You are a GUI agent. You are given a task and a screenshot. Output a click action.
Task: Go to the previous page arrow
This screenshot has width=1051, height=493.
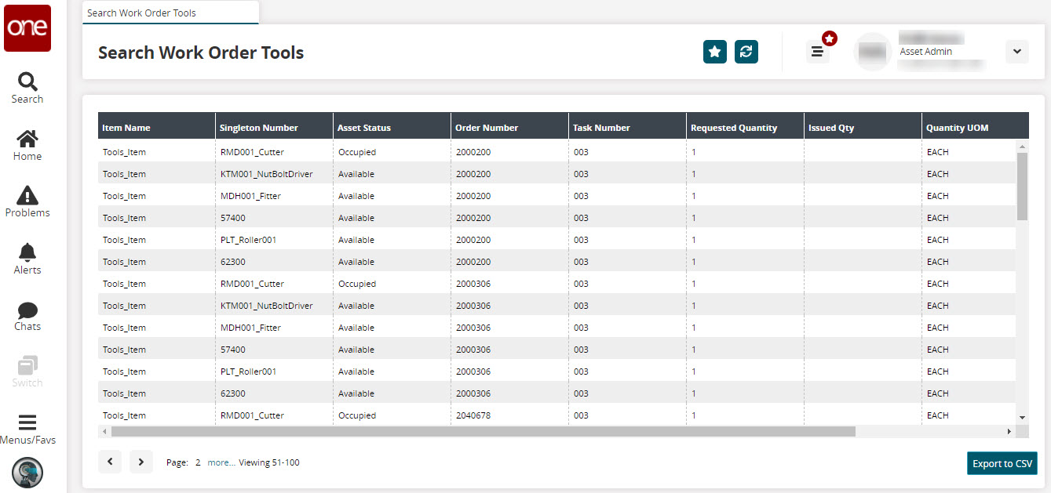click(110, 462)
